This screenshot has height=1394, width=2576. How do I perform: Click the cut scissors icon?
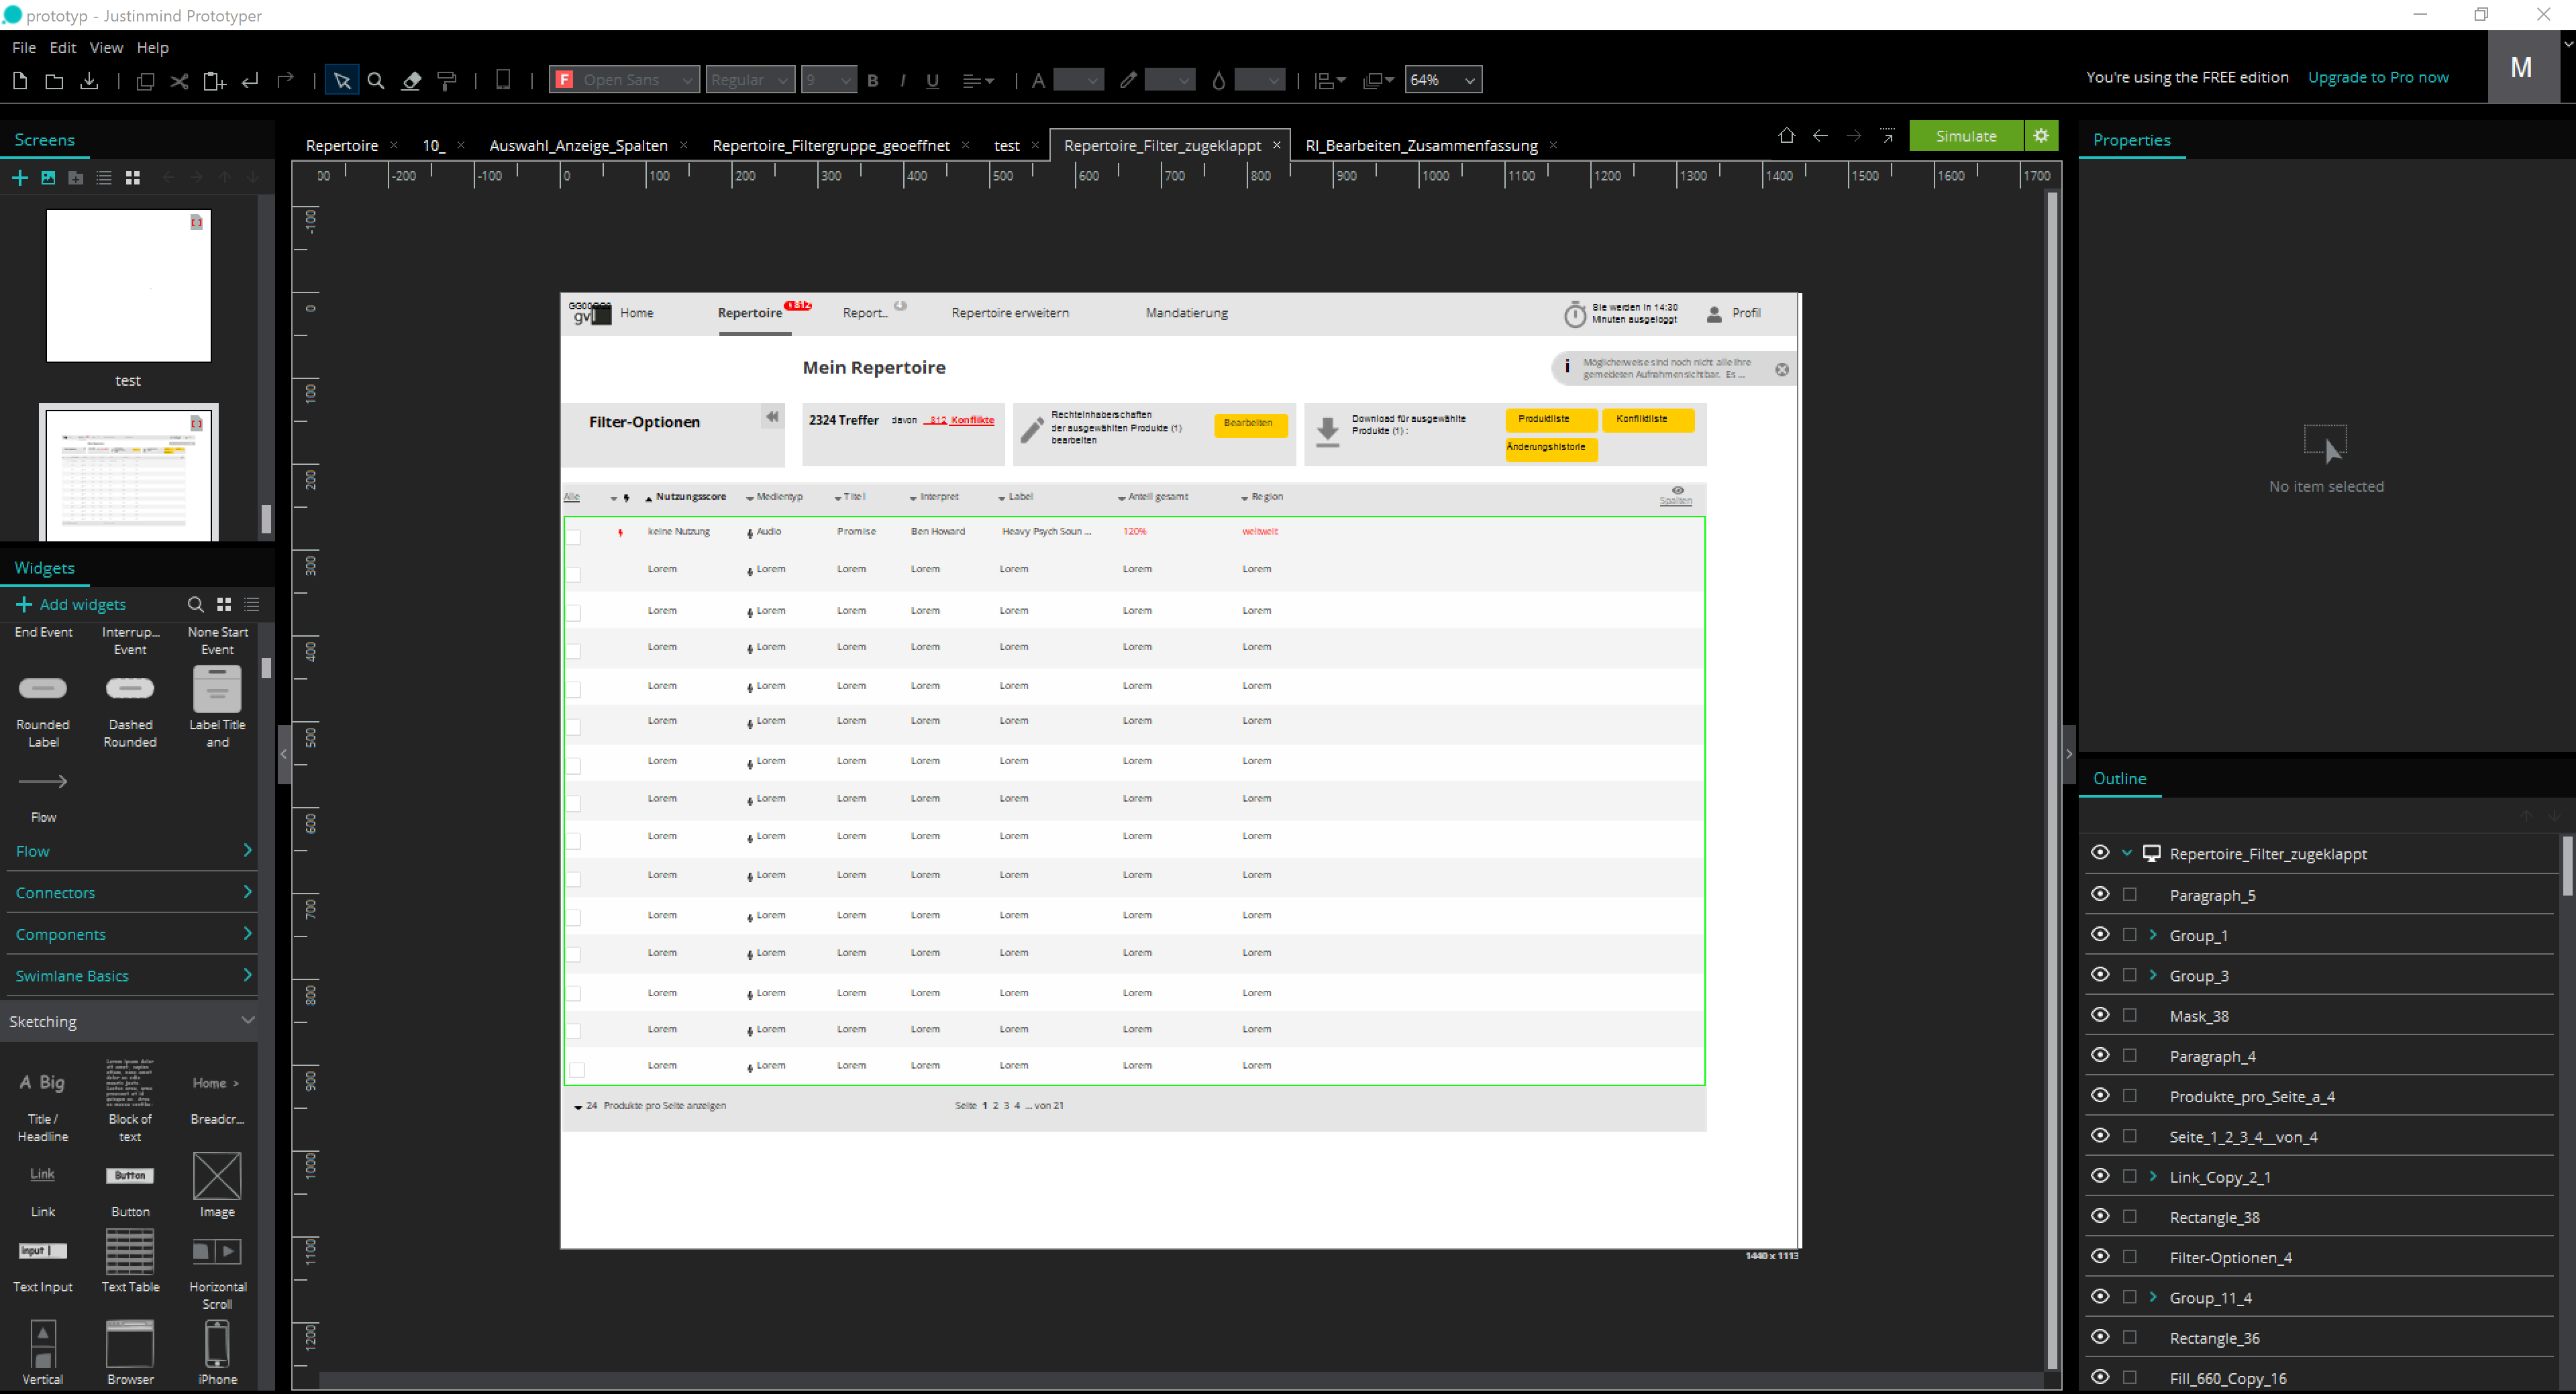coord(179,81)
